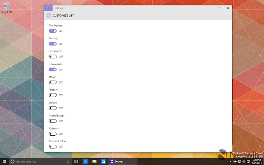Open Task View from the taskbar
The image size is (264, 165).
click(76, 162)
